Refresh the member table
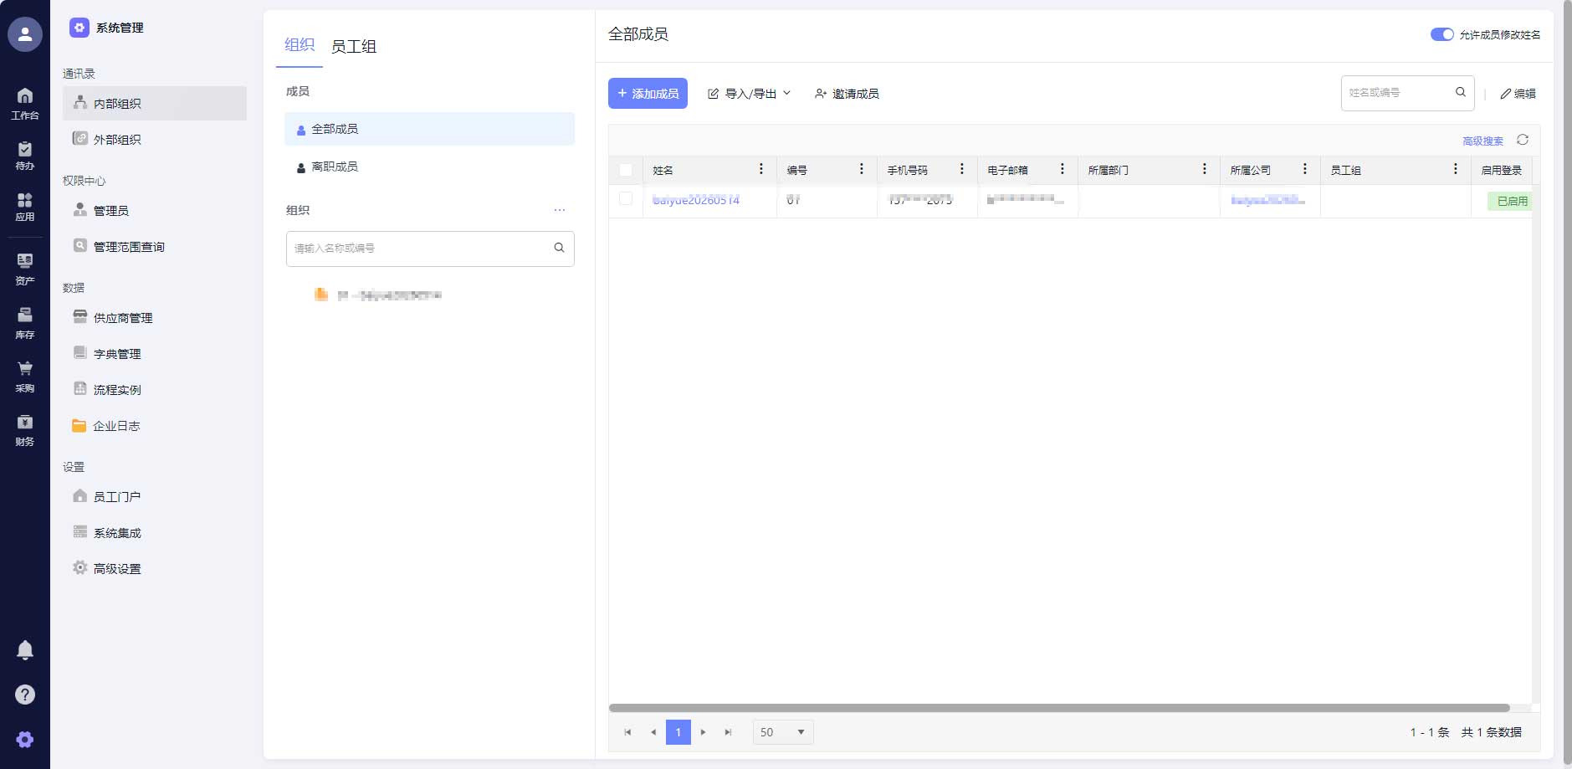1572x769 pixels. pos(1523,140)
